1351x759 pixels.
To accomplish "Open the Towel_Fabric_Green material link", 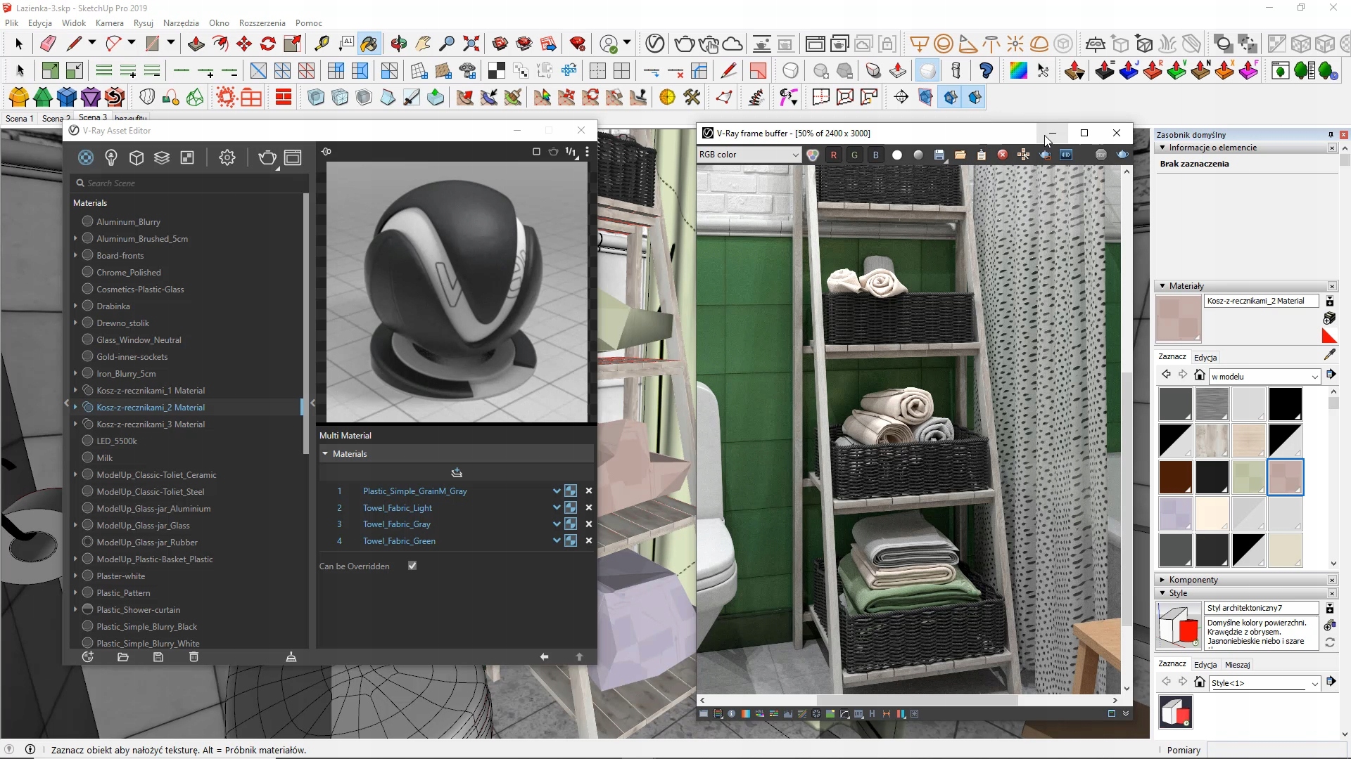I will (x=399, y=541).
